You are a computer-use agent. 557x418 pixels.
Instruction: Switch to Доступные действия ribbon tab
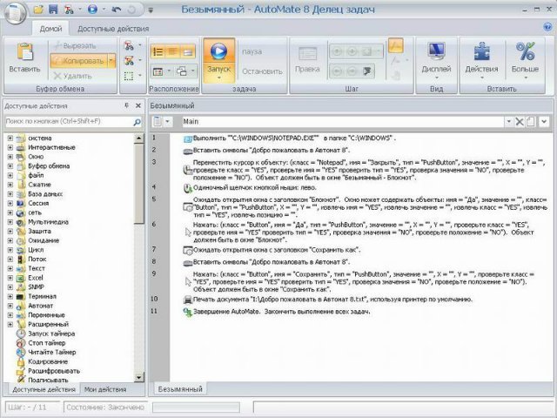(113, 29)
